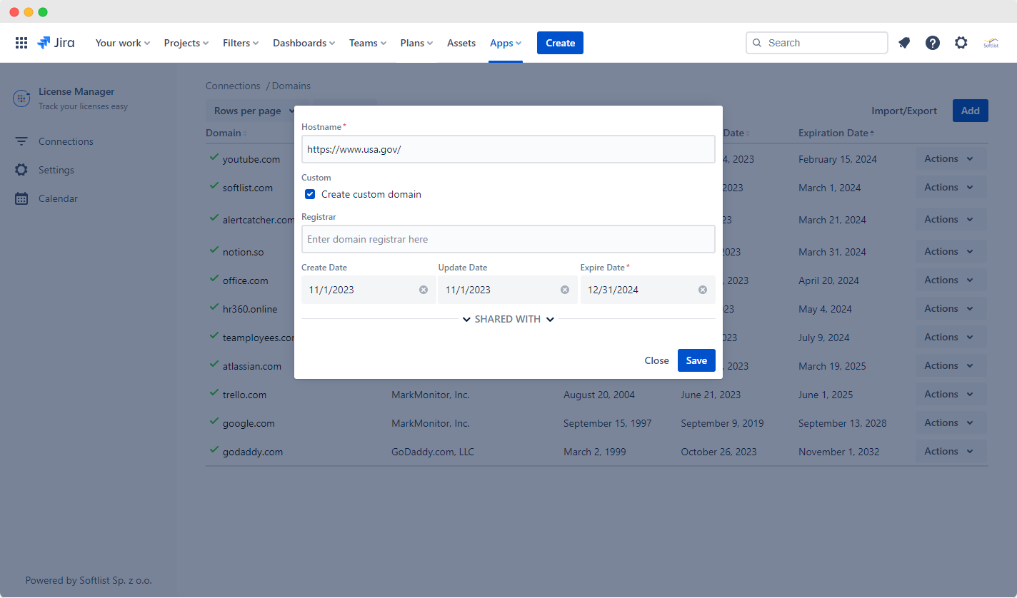The width and height of the screenshot is (1017, 598).
Task: Open Actions dropdown for trello.com row
Action: click(x=951, y=394)
